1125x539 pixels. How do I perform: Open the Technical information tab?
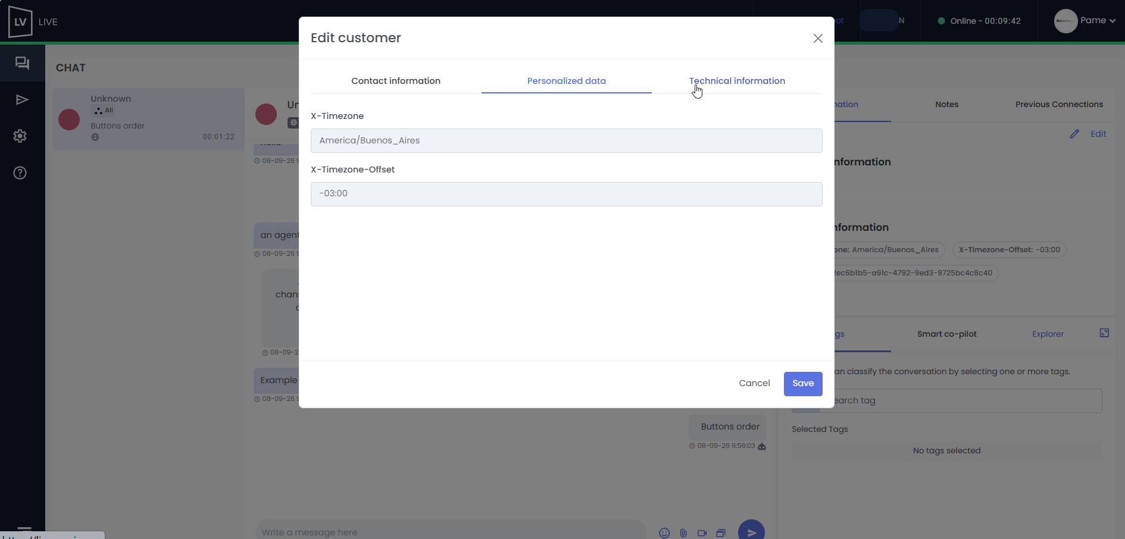point(737,81)
